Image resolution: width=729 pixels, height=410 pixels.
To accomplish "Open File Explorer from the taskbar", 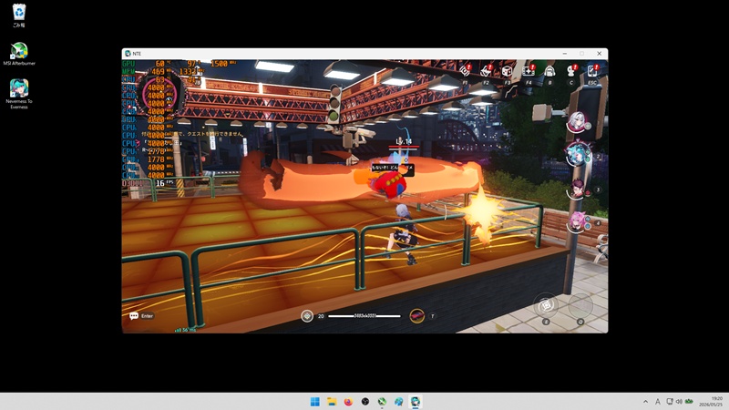I will 332,402.
